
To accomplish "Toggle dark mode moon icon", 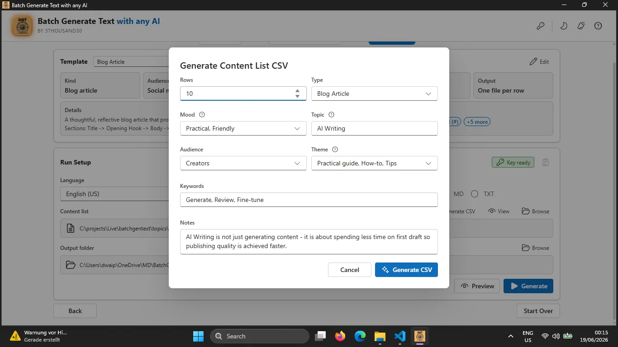I will tap(564, 26).
